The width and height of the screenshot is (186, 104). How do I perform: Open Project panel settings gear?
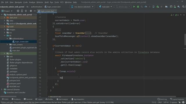(x=31, y=11)
